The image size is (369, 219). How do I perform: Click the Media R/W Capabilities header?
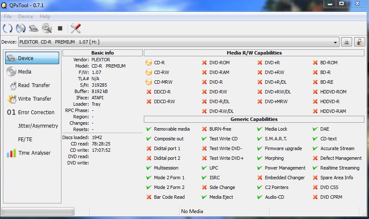[254, 53]
